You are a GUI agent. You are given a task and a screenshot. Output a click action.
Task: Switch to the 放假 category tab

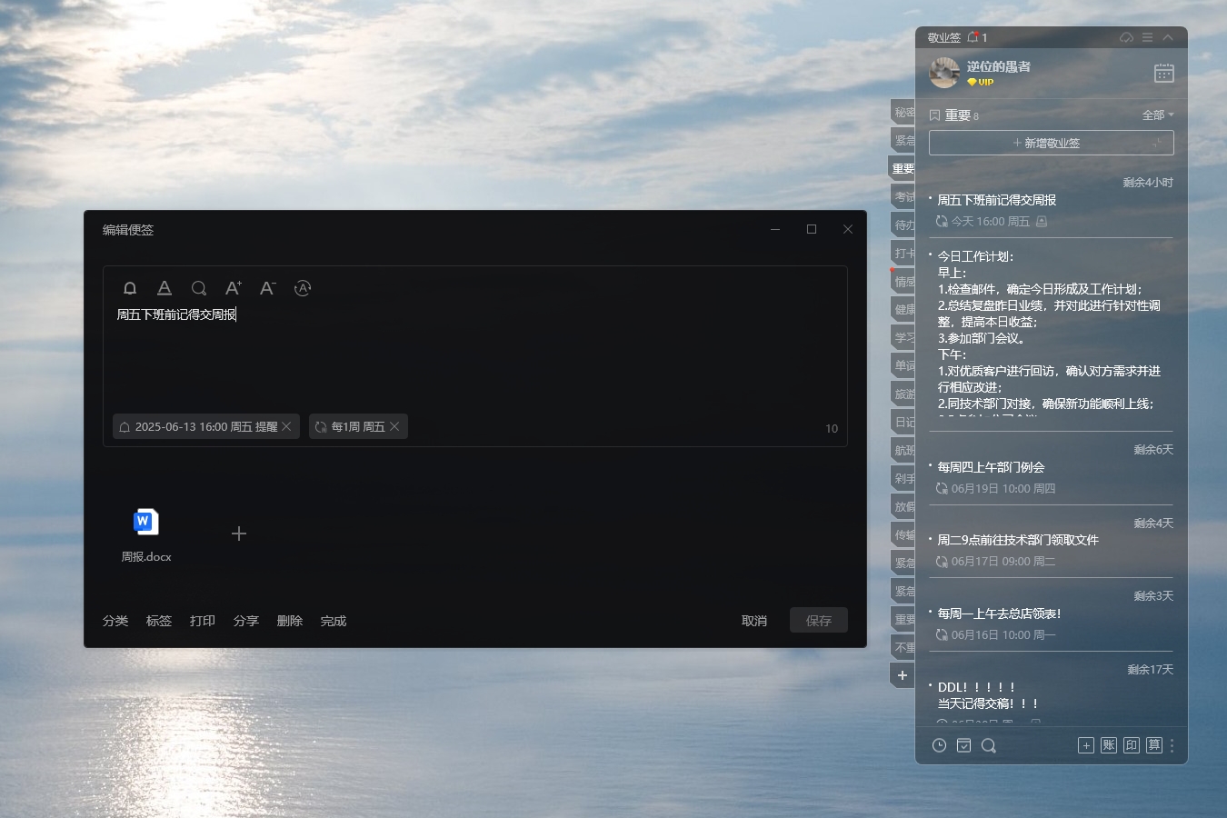point(903,506)
